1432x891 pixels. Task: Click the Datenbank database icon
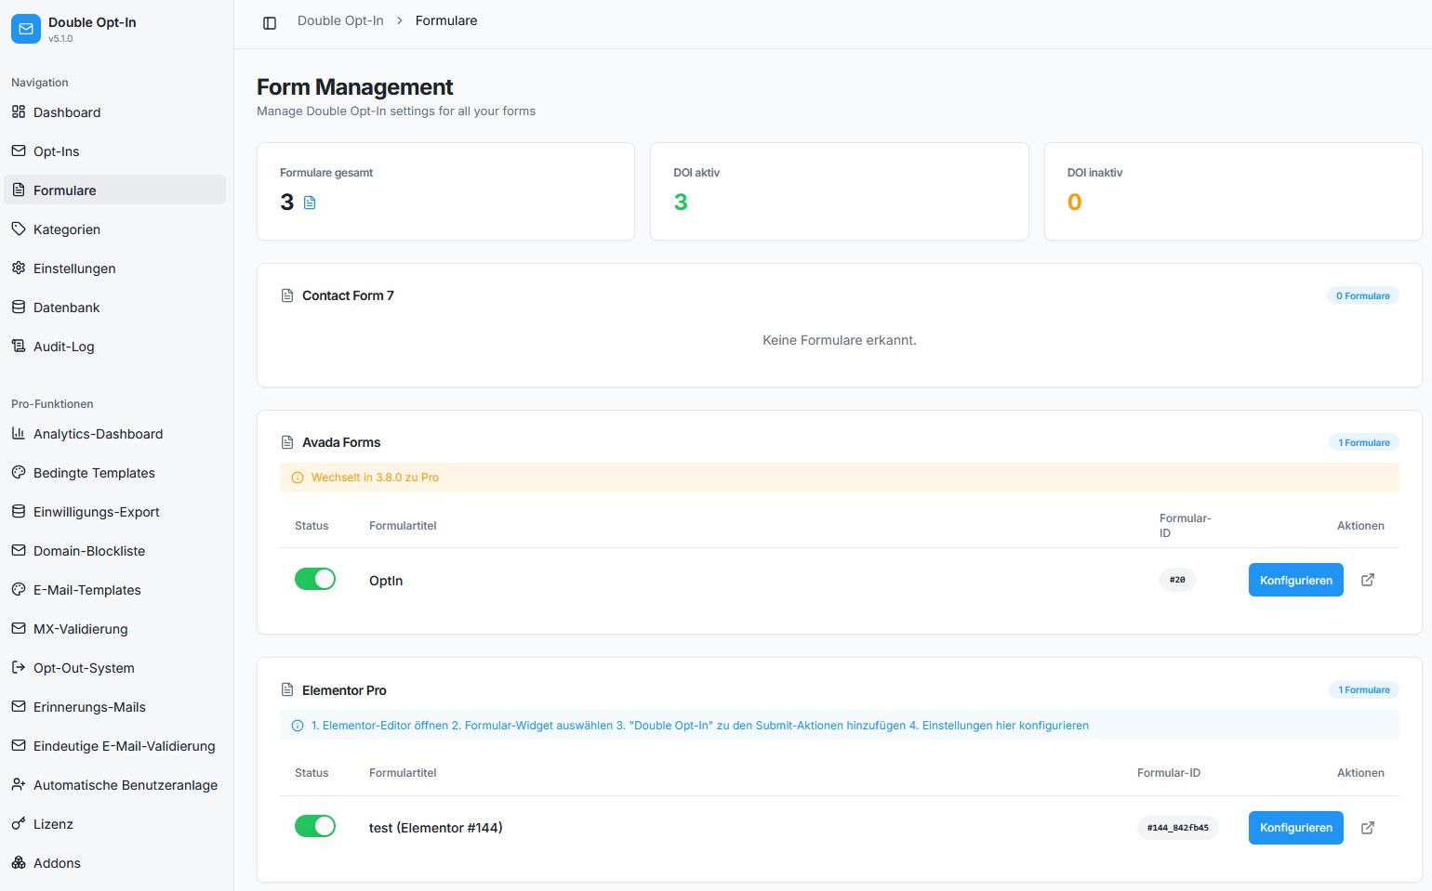point(19,307)
